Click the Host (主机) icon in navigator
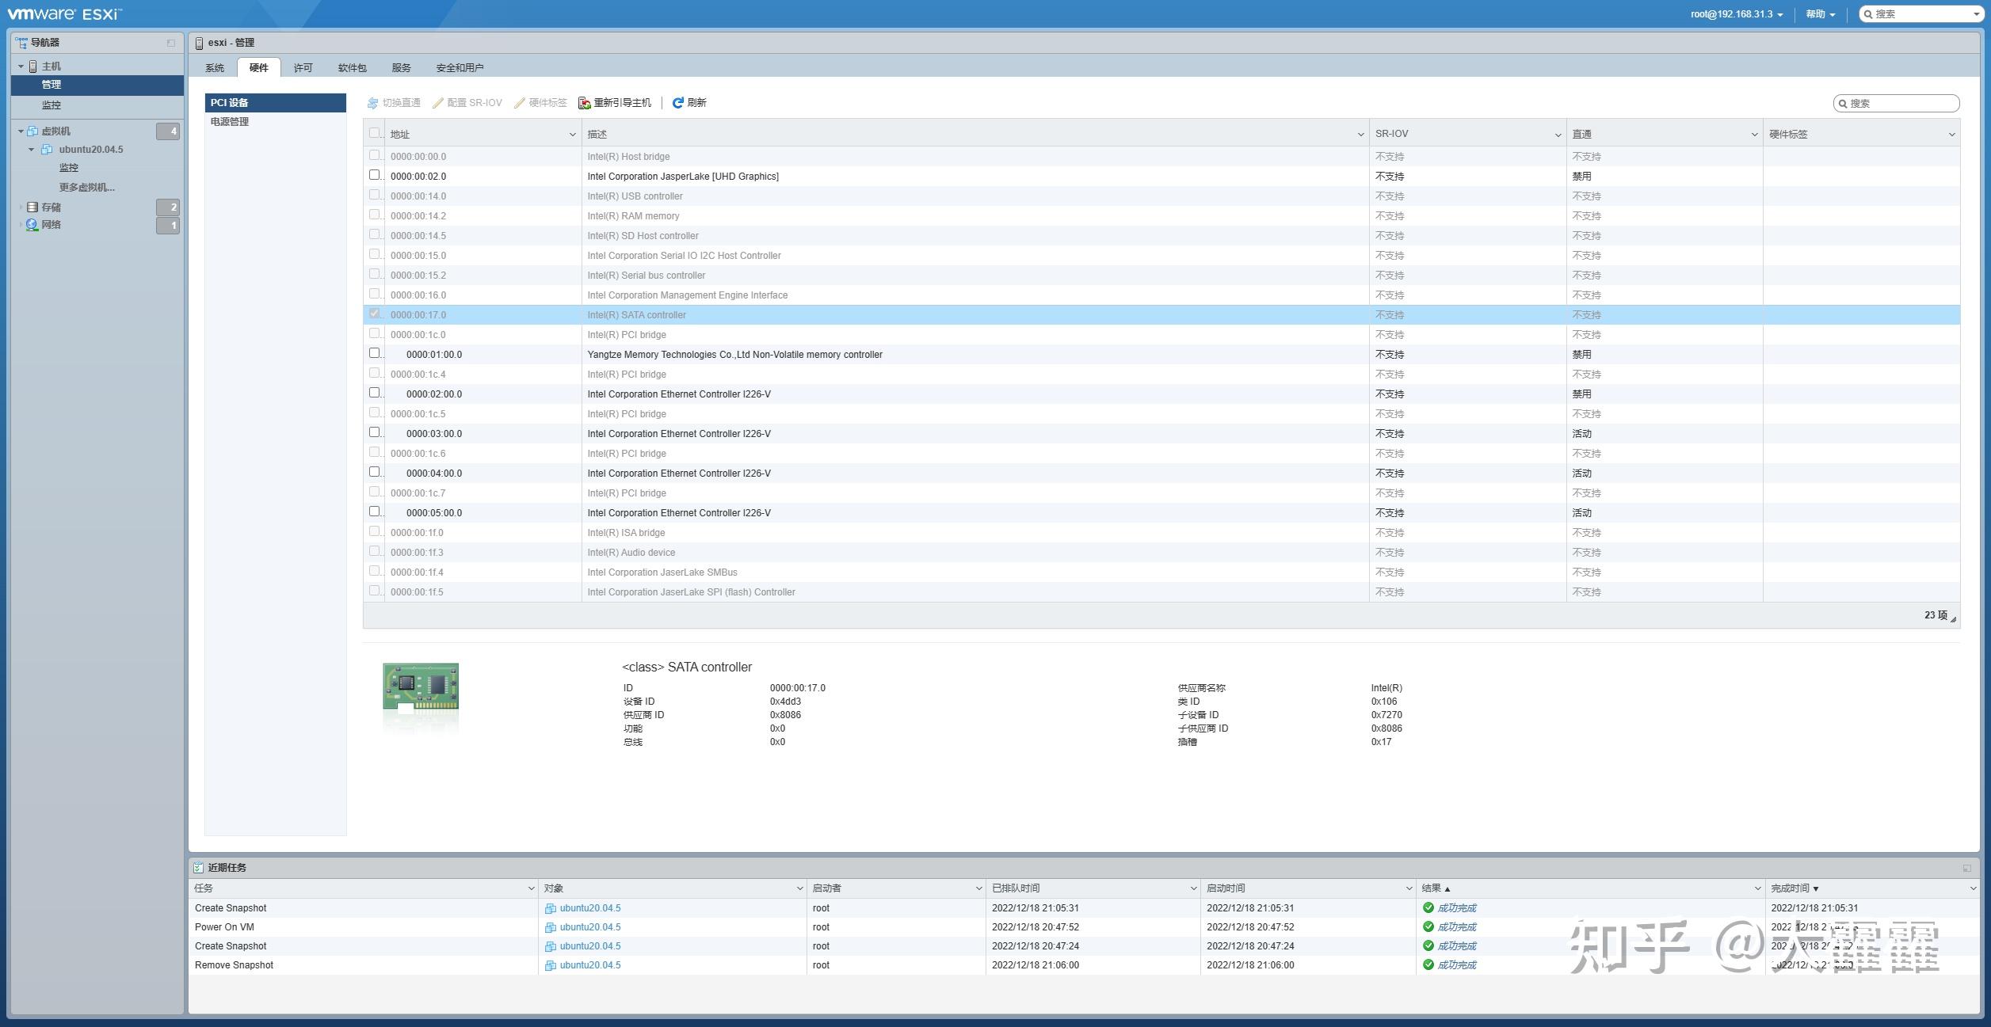 [32, 67]
